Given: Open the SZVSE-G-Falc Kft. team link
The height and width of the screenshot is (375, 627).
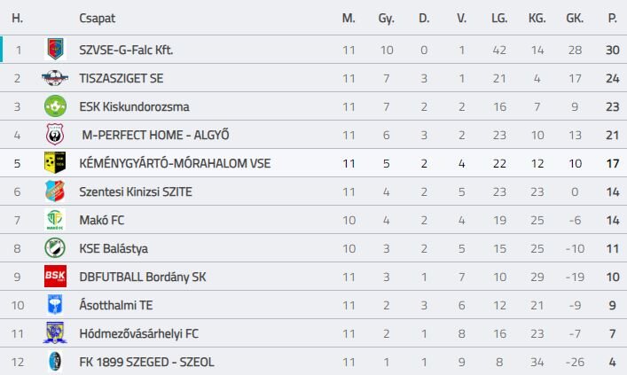Looking at the screenshot, I should pyautogui.click(x=126, y=50).
